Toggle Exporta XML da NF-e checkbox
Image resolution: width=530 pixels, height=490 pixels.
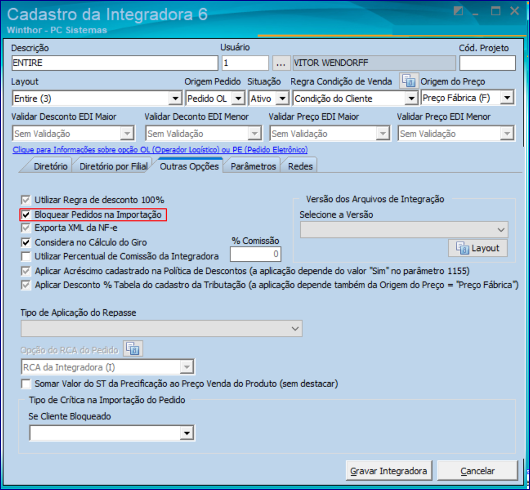pyautogui.click(x=26, y=228)
